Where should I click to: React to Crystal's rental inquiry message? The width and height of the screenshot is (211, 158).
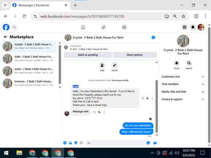[143, 98]
